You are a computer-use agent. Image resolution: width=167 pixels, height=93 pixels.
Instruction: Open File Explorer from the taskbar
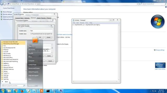click(9, 91)
